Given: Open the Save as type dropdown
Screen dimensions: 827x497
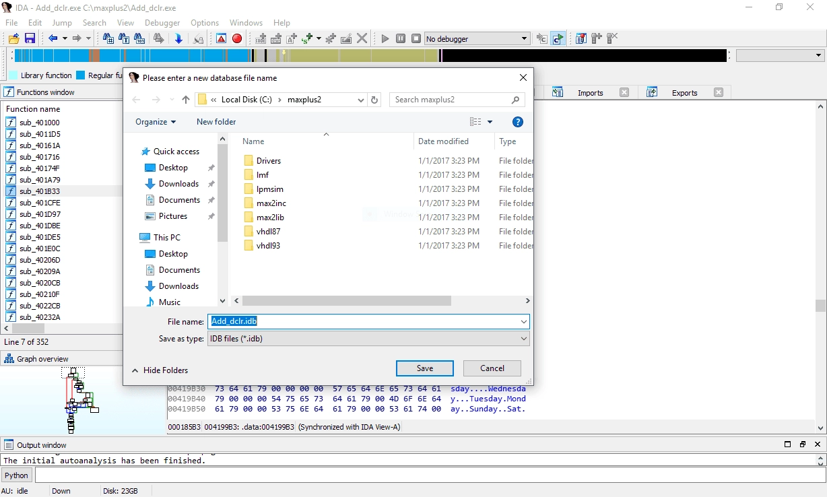Looking at the screenshot, I should (x=368, y=339).
